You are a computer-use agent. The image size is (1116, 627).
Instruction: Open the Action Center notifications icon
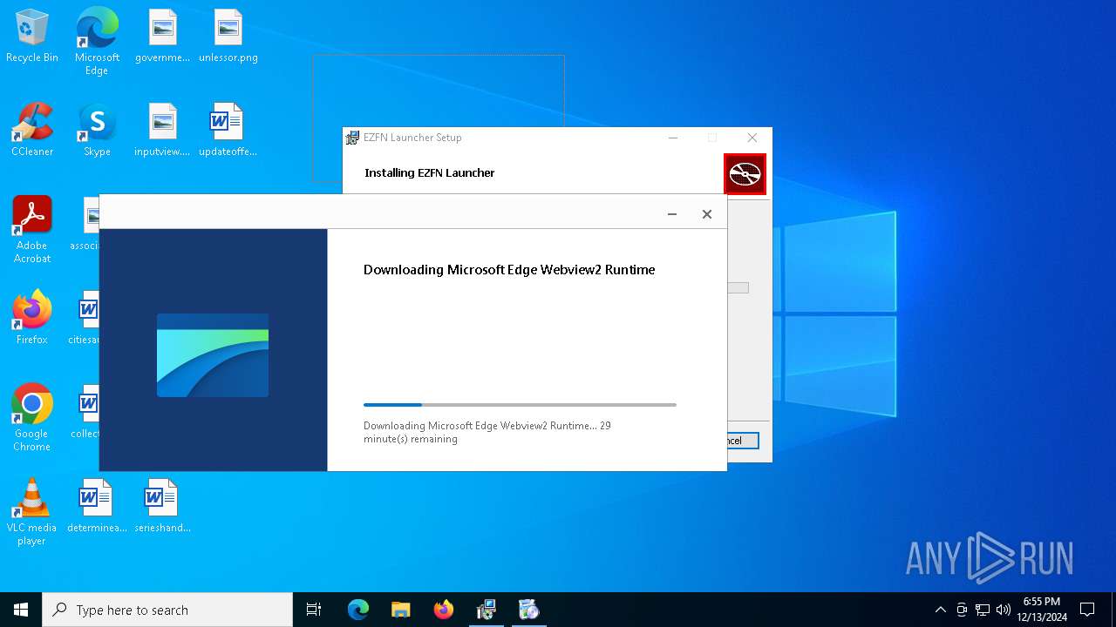click(1087, 610)
